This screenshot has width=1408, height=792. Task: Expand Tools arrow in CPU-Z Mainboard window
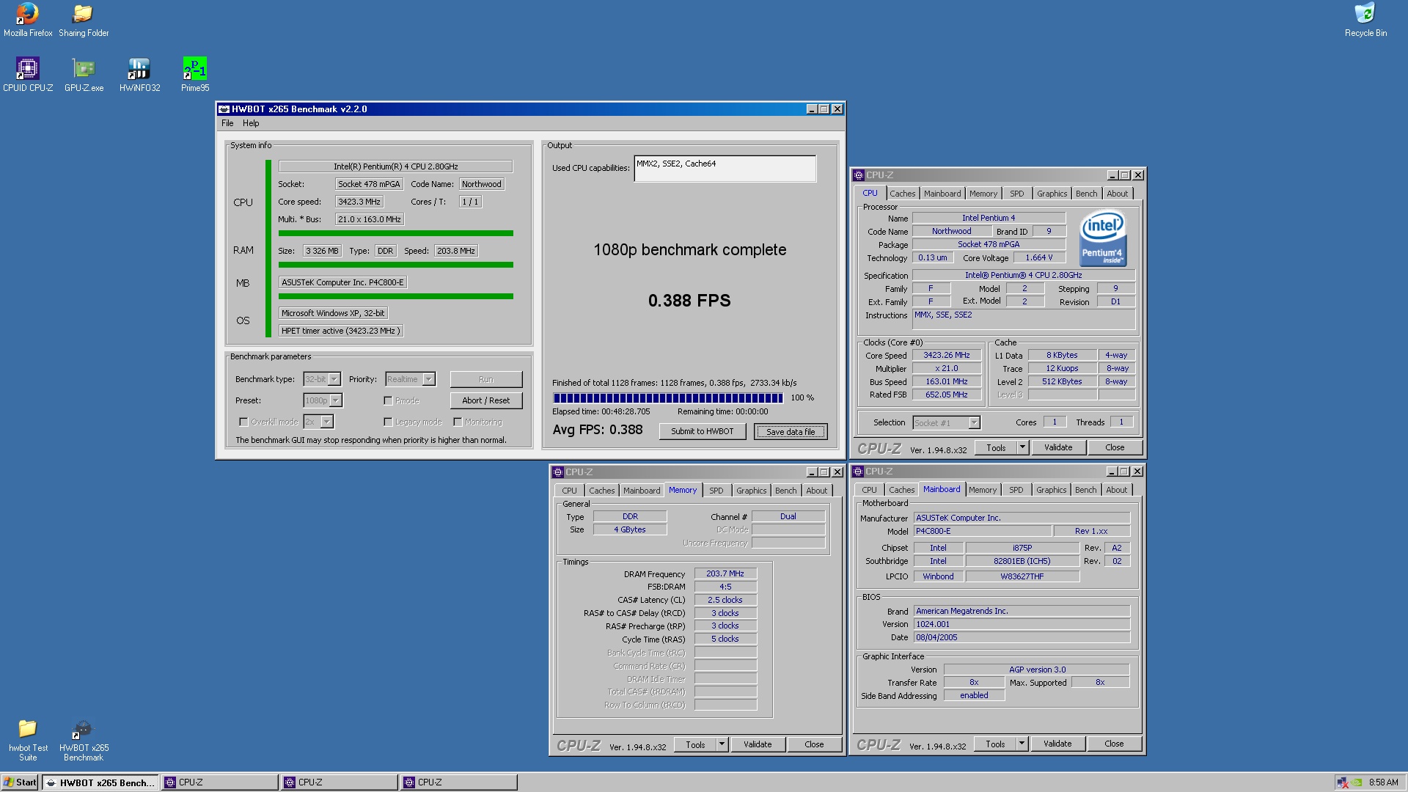pos(1022,744)
